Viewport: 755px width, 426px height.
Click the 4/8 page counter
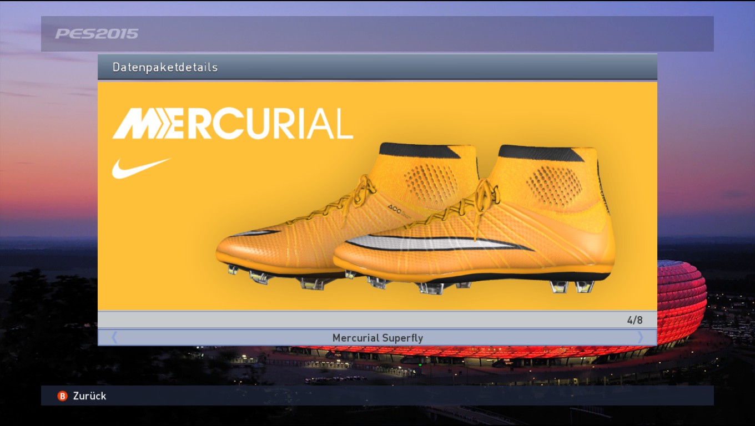[x=635, y=320]
